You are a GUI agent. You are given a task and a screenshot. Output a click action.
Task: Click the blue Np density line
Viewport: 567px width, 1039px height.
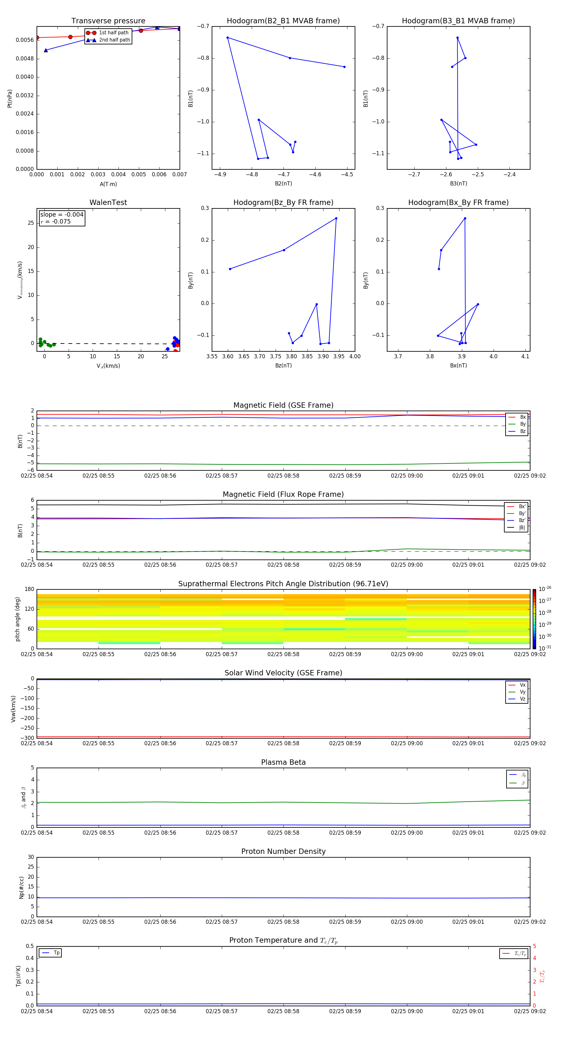tap(283, 898)
